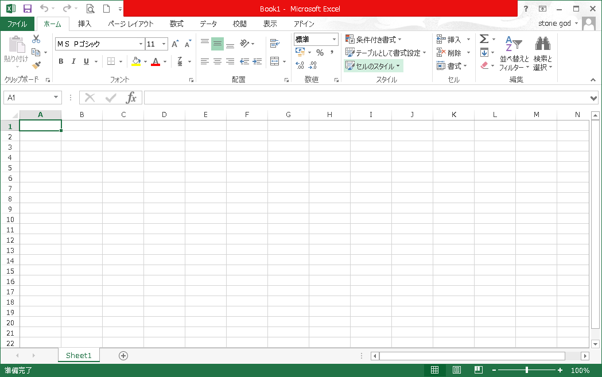Decrease font size with small A icon
This screenshot has width=602, height=377.
pyautogui.click(x=188, y=44)
